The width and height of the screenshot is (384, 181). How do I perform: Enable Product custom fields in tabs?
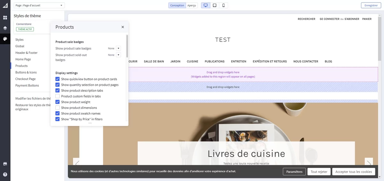[58, 96]
